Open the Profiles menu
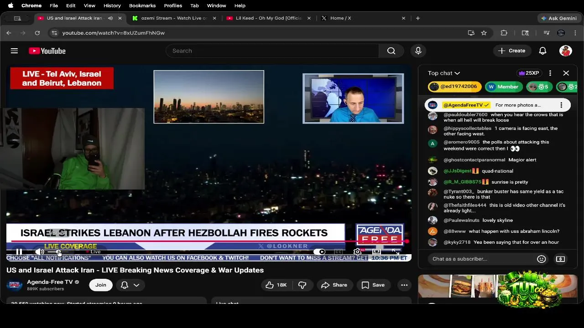Screen dimensions: 584x328 tap(173, 5)
